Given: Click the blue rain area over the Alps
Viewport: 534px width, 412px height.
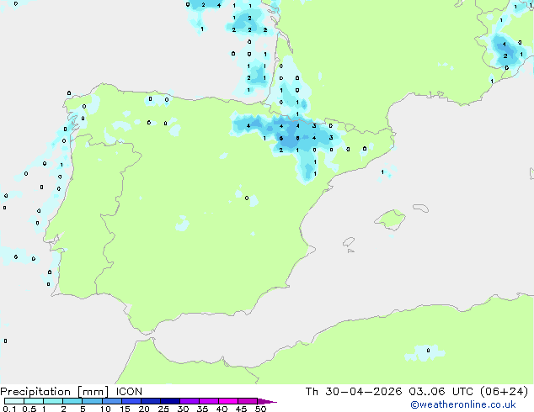Looking at the screenshot, I should [x=505, y=51].
